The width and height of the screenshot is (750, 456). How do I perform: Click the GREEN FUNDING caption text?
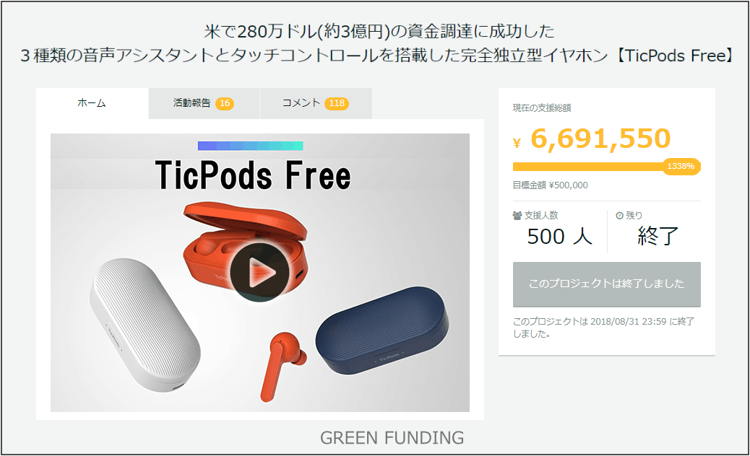[392, 438]
